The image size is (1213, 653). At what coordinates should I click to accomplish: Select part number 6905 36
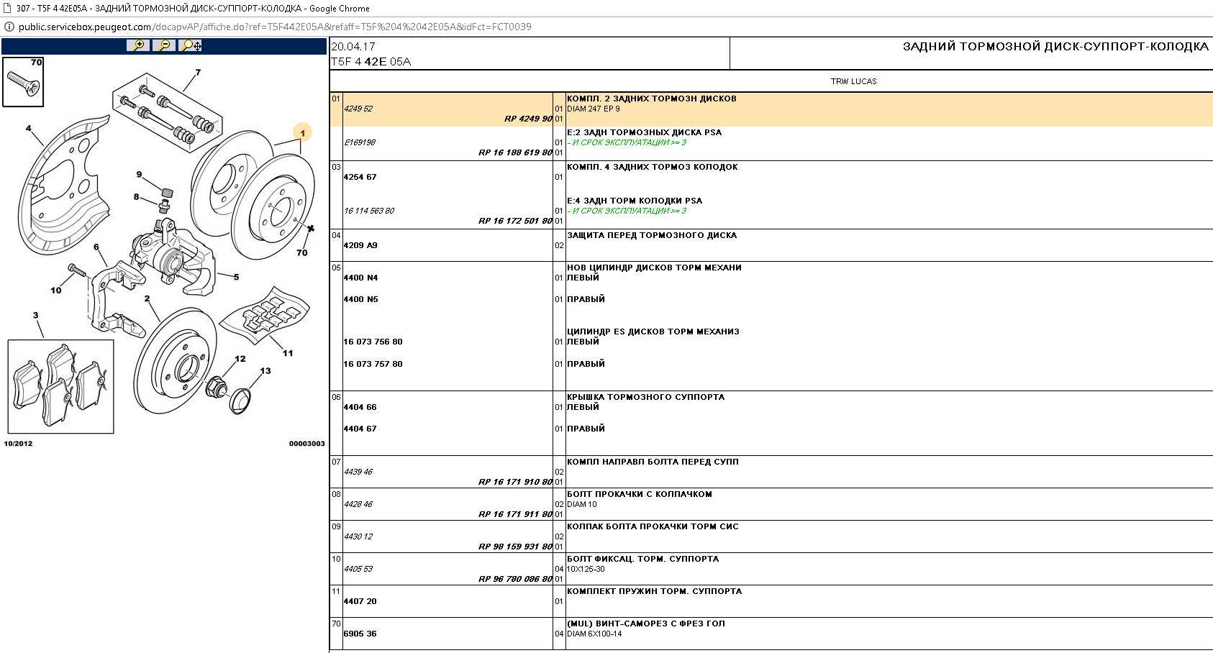point(360,634)
